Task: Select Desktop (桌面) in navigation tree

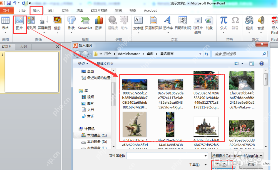Action: [88, 71]
